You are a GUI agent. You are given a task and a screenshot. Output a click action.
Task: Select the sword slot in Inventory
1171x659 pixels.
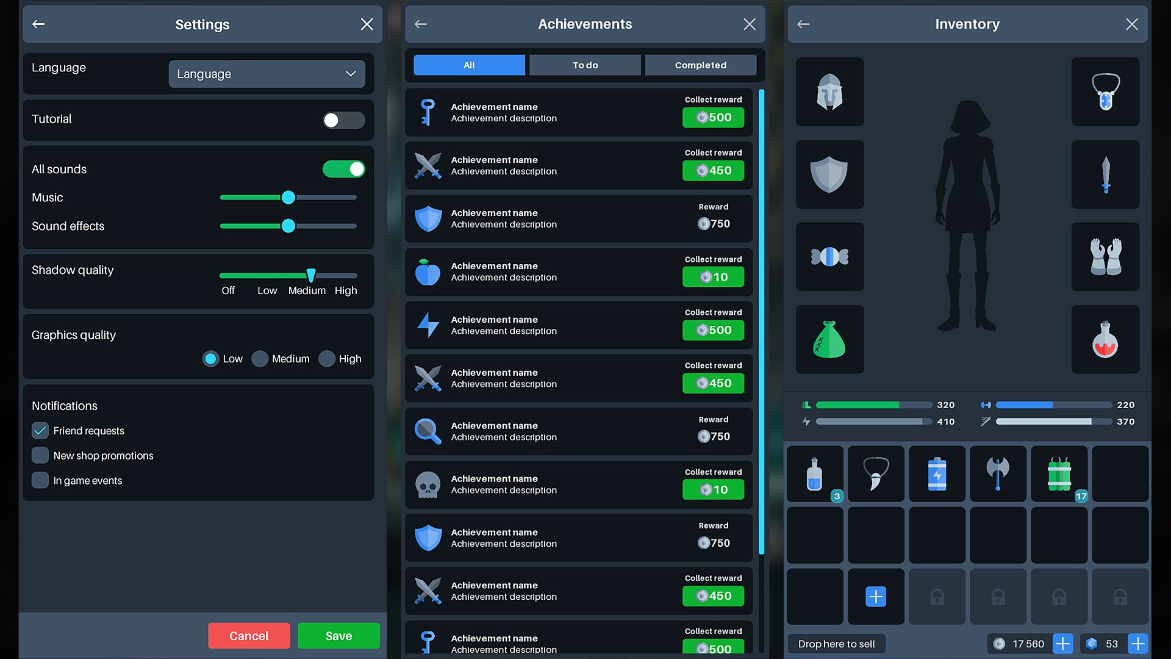point(1106,175)
